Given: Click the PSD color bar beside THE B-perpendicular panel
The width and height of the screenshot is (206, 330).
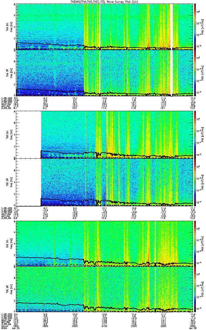Looking at the screenshot, I should coord(195,244).
